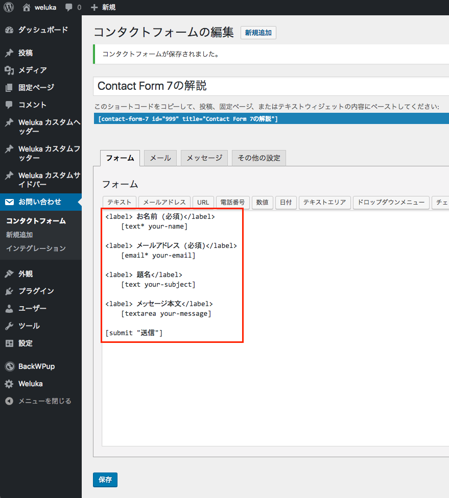The height and width of the screenshot is (498, 449).
Task: Open ツール in the sidebar menu
Action: coord(29,326)
